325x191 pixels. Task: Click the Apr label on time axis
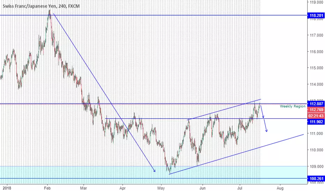click(x=123, y=188)
